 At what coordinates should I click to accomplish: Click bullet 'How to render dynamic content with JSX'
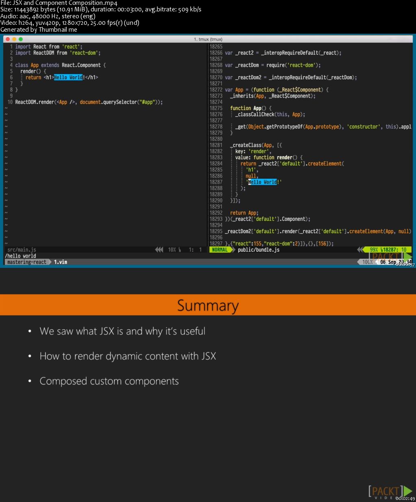point(128,356)
